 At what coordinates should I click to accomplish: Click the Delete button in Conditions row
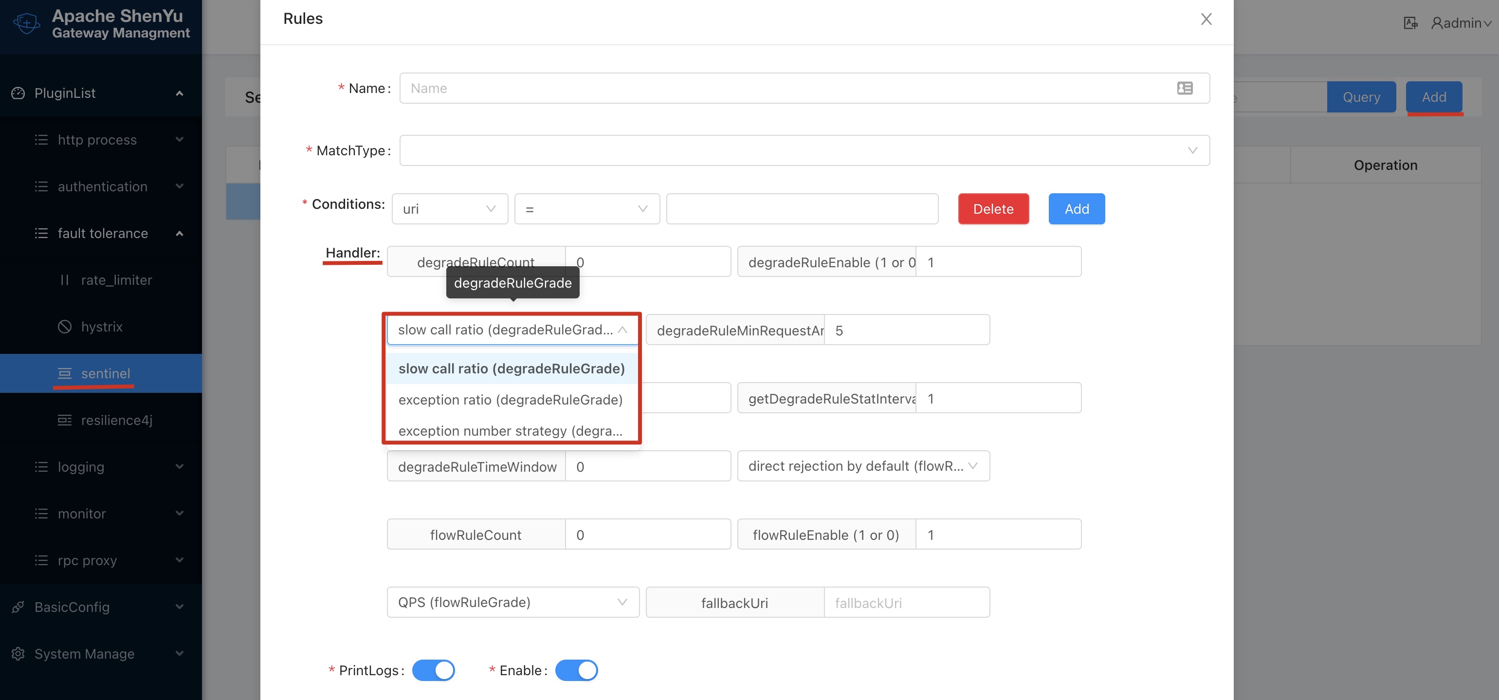point(993,208)
